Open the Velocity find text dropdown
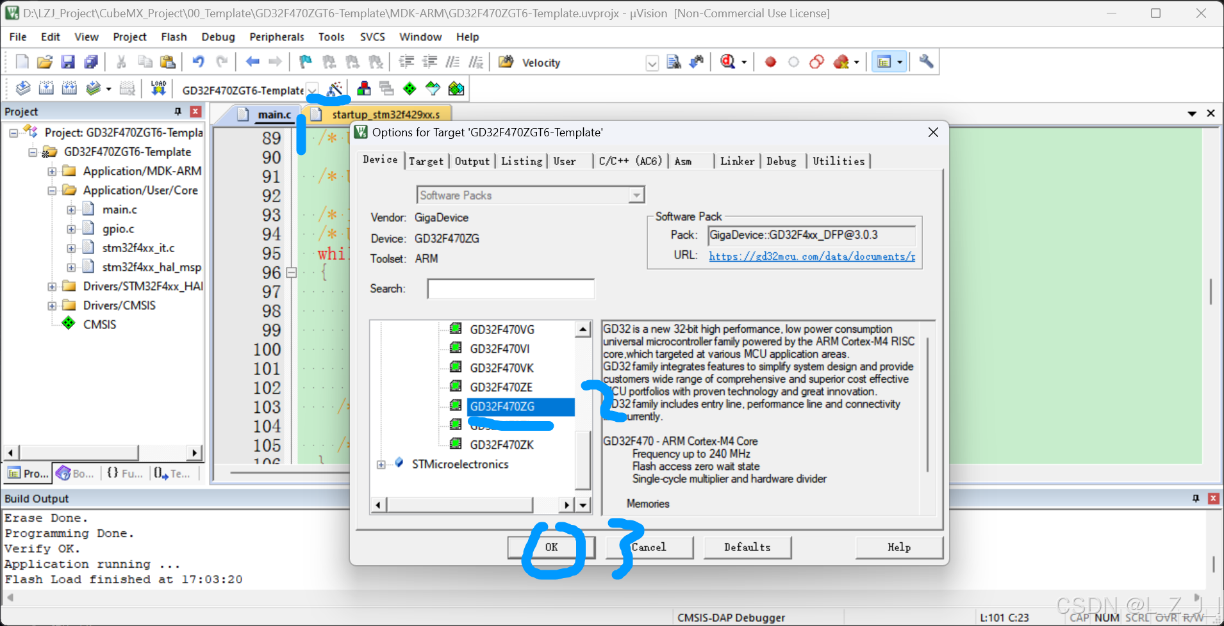The height and width of the screenshot is (626, 1224). coord(652,63)
